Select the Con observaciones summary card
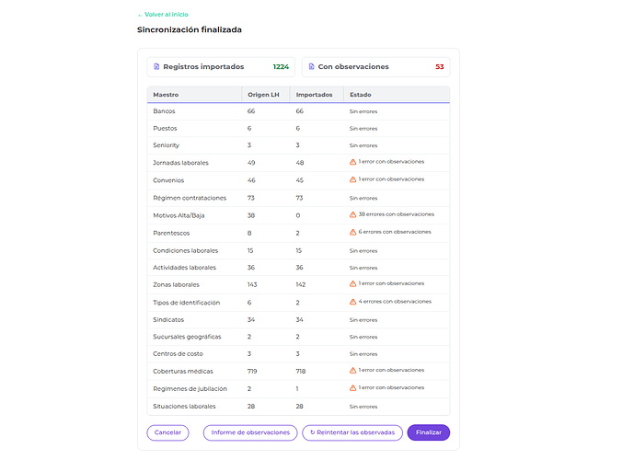This screenshot has height=460, width=634. pos(376,67)
